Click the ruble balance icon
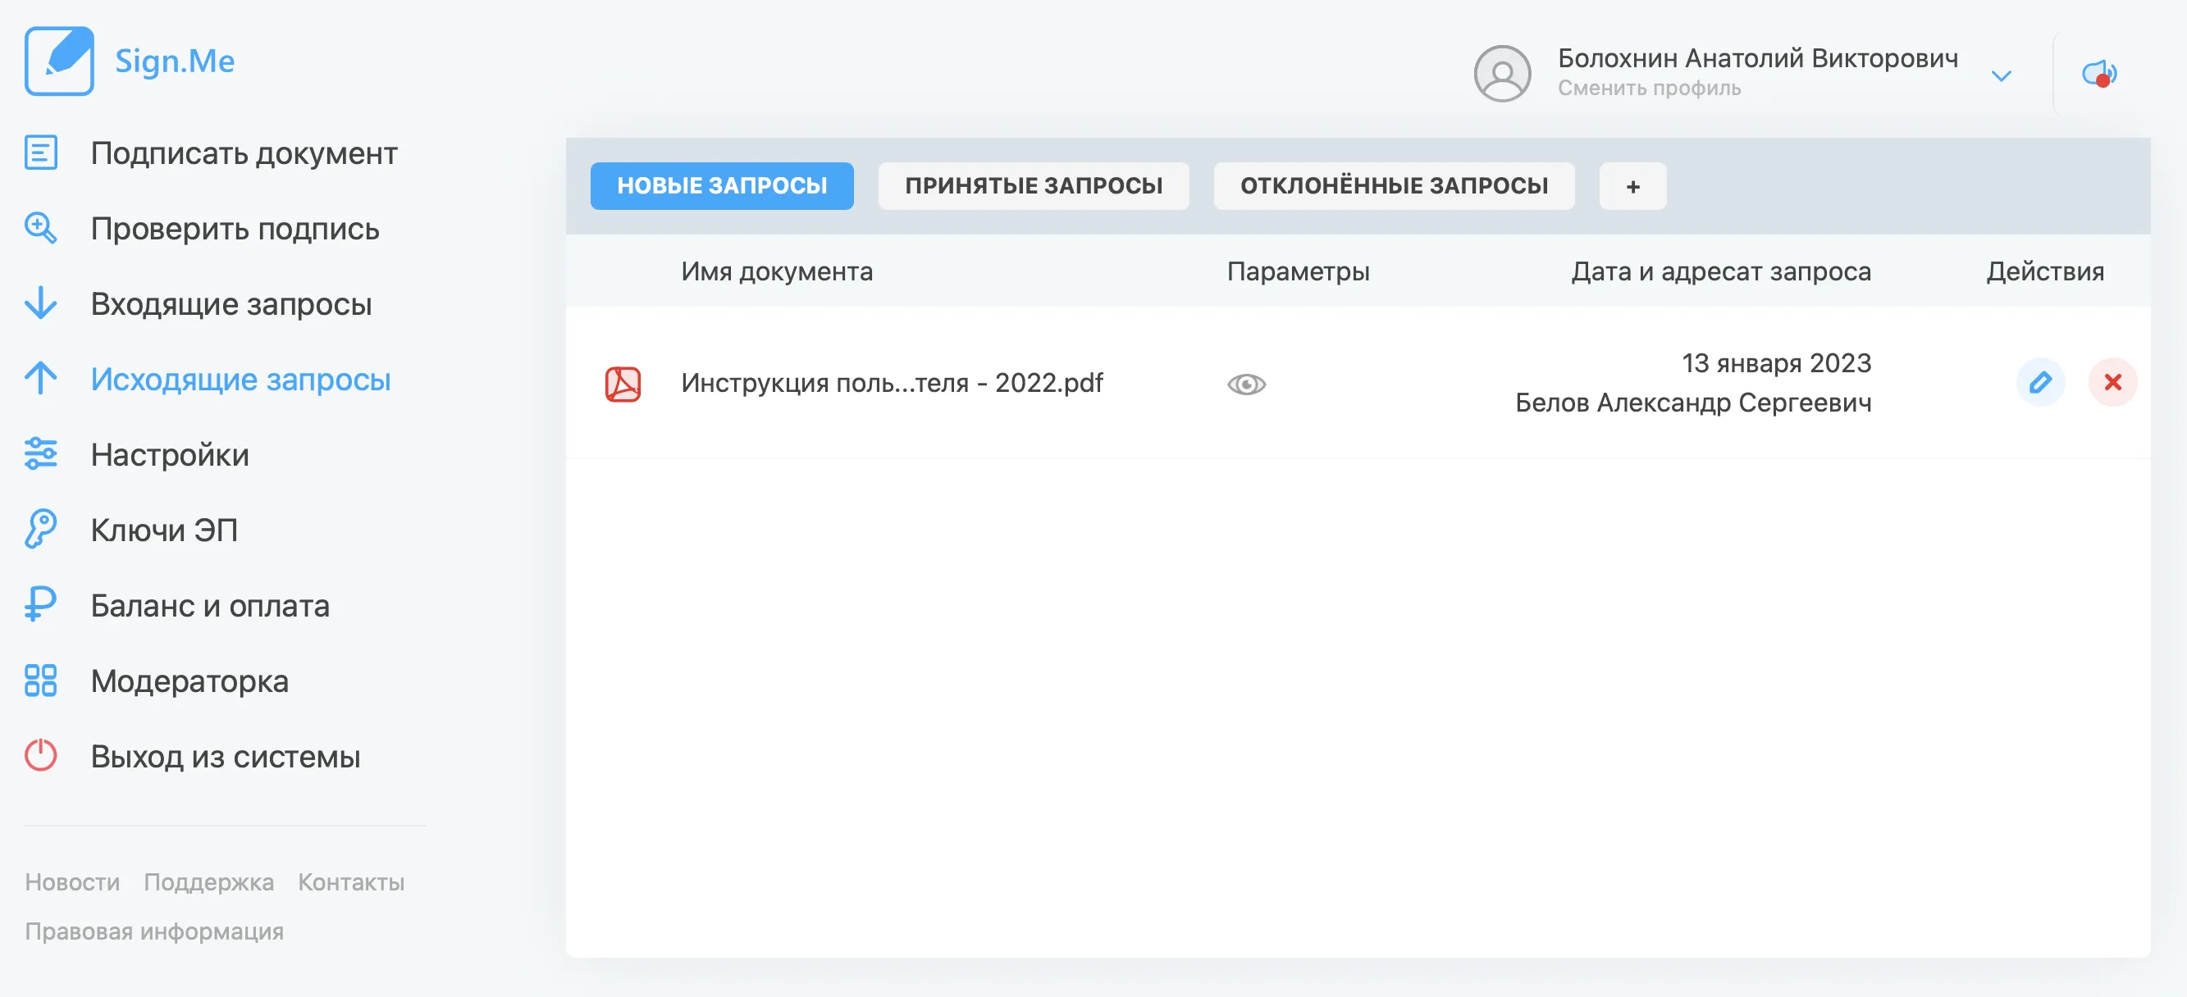 click(41, 605)
